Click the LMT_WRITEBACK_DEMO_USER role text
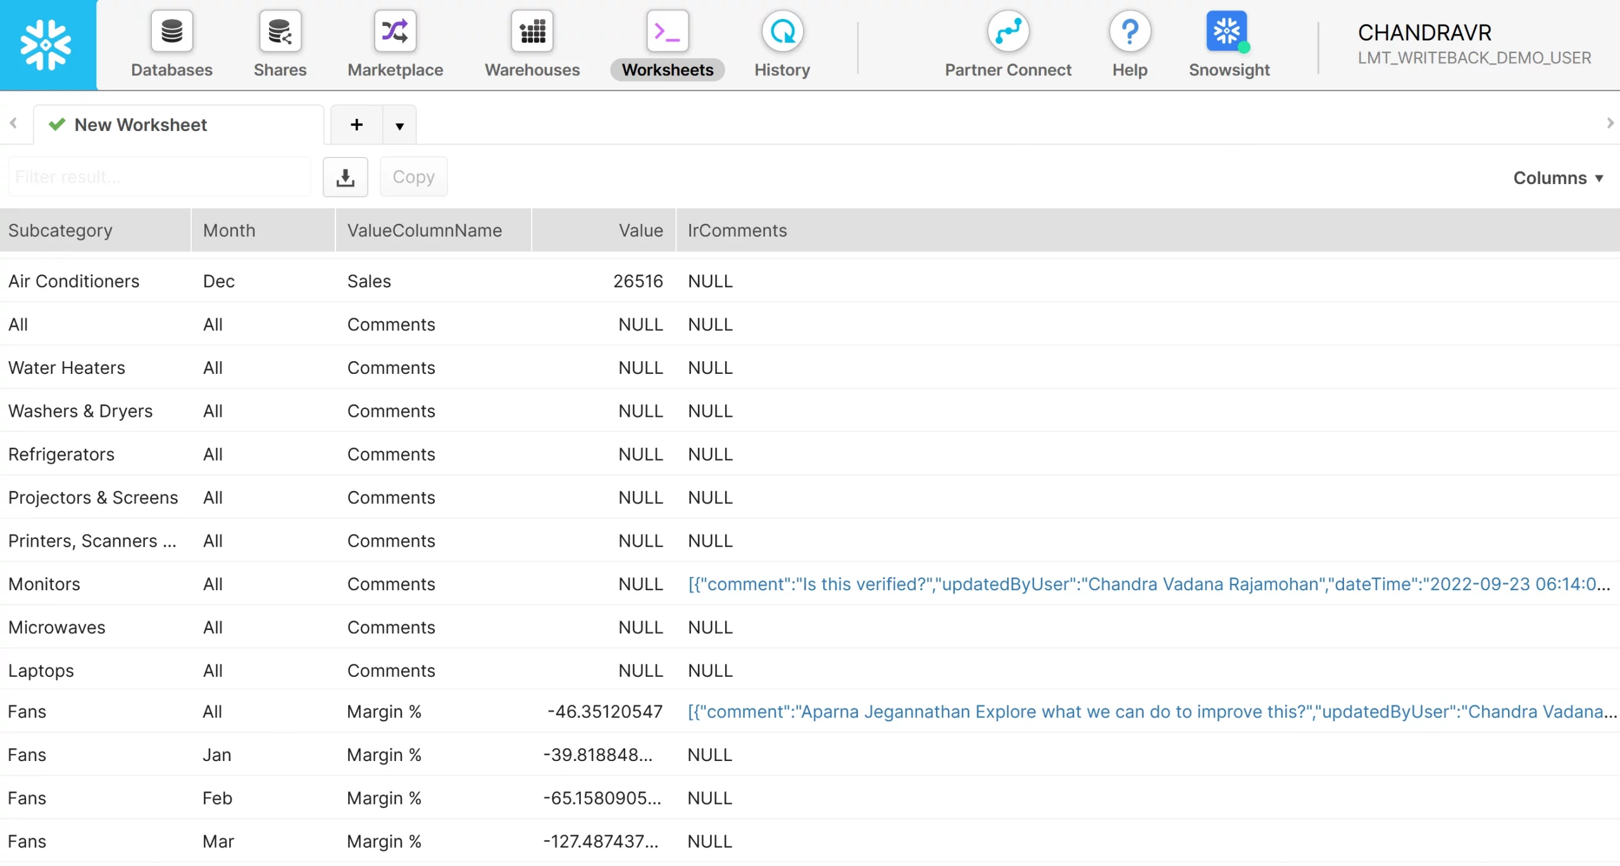The width and height of the screenshot is (1620, 866). point(1474,58)
